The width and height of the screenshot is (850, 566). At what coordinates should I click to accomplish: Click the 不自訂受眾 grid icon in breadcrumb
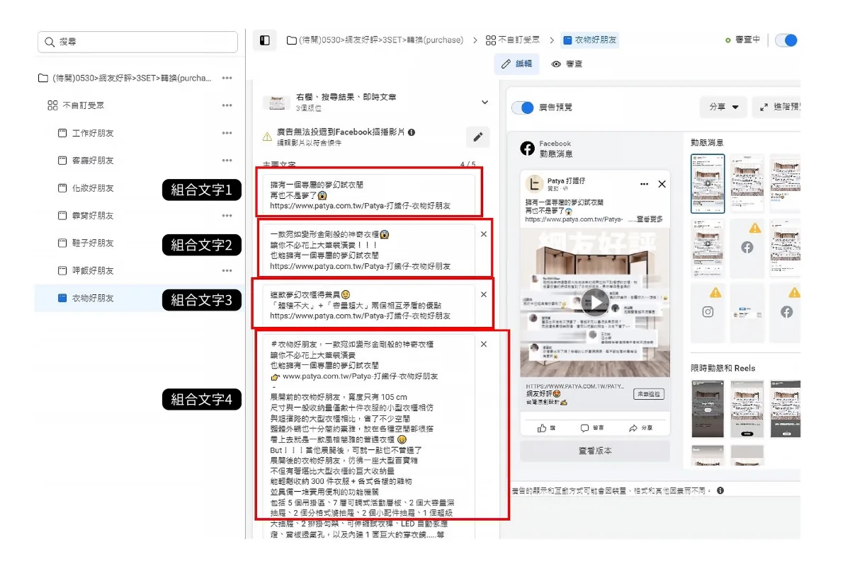(x=490, y=40)
